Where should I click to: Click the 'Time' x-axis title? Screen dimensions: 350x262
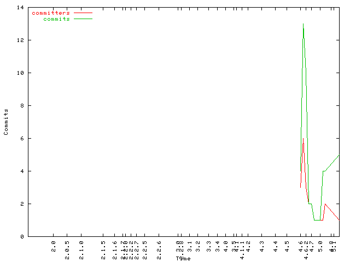coord(183,258)
